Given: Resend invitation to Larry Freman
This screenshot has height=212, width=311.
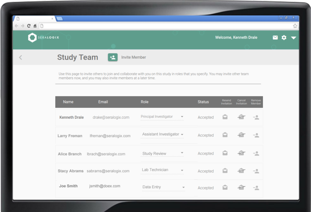Looking at the screenshot, I should tap(225, 135).
